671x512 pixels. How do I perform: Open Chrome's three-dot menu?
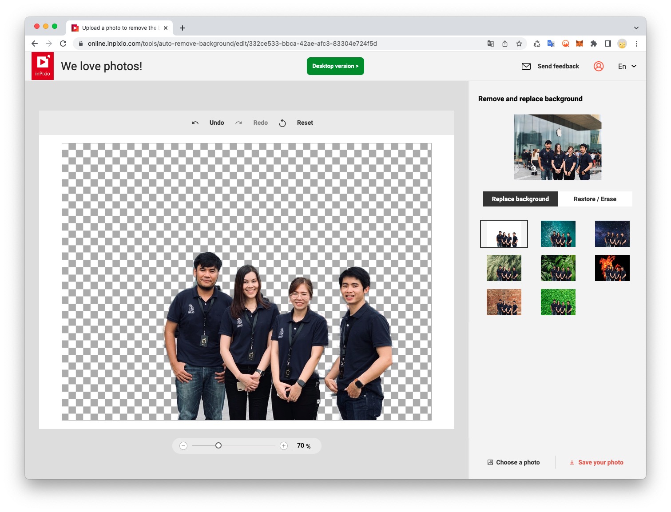[x=637, y=44]
